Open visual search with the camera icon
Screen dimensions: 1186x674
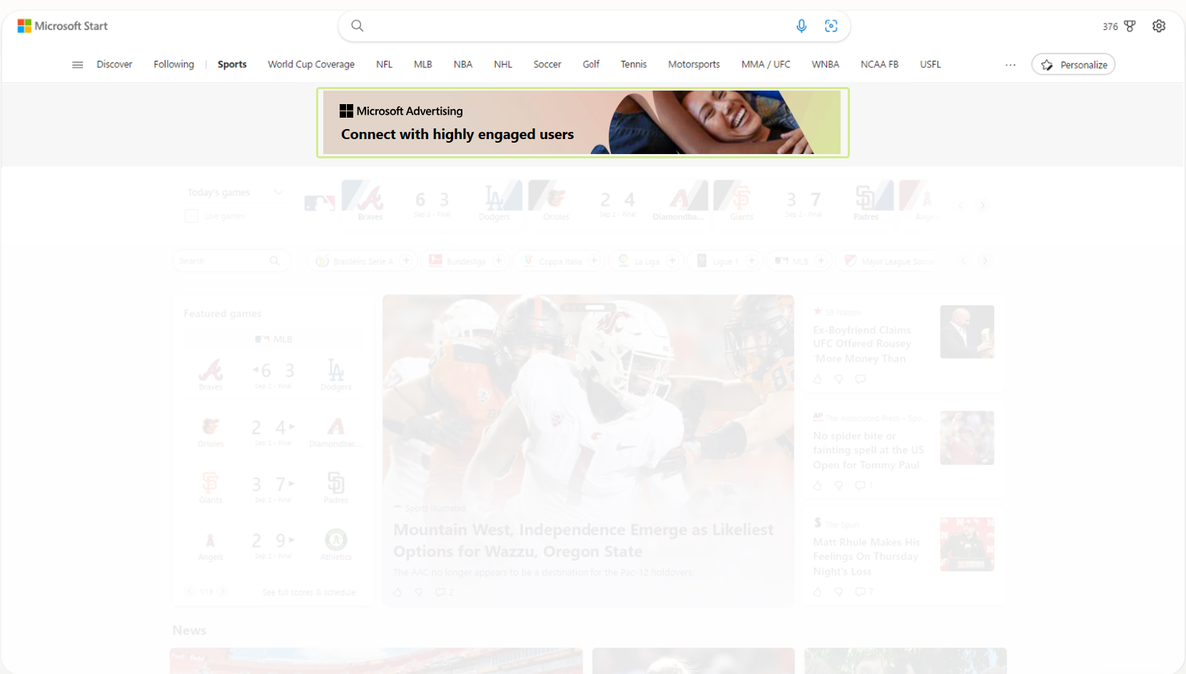point(831,26)
